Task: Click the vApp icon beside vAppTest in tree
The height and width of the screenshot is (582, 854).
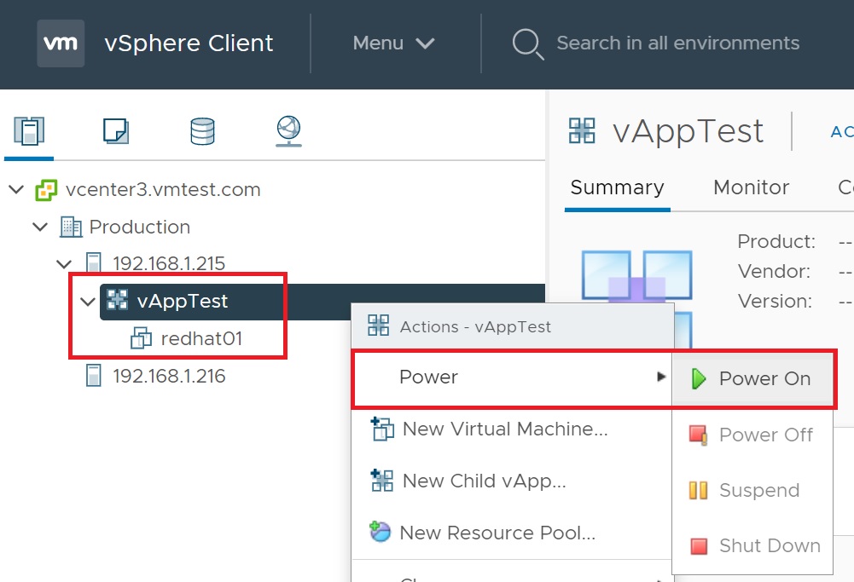Action: [117, 300]
